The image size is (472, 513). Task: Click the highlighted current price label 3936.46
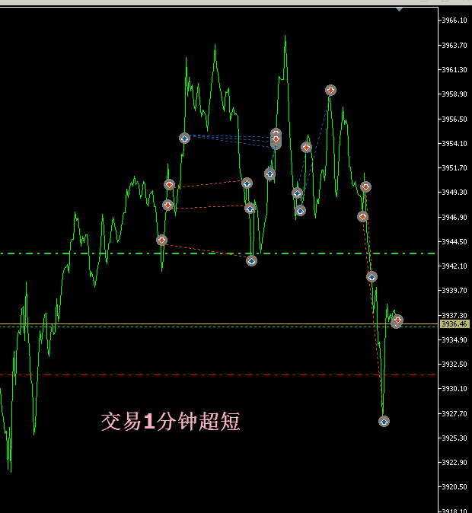(x=455, y=324)
